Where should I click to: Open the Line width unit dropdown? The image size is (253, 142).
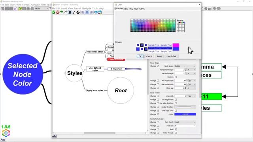coord(193,96)
